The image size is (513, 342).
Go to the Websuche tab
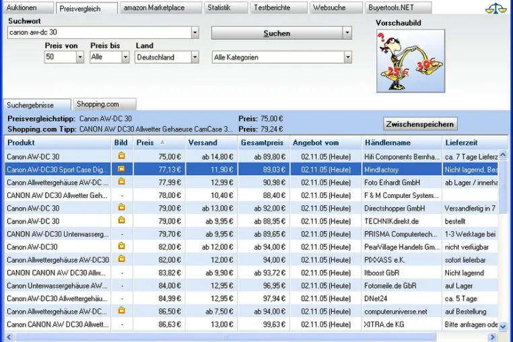(x=336, y=7)
